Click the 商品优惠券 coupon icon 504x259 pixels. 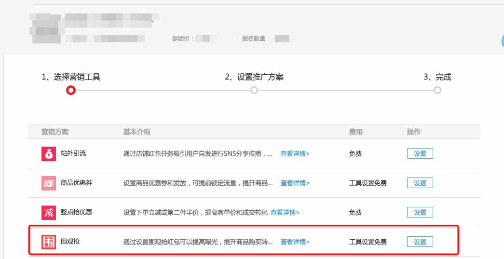pos(49,183)
